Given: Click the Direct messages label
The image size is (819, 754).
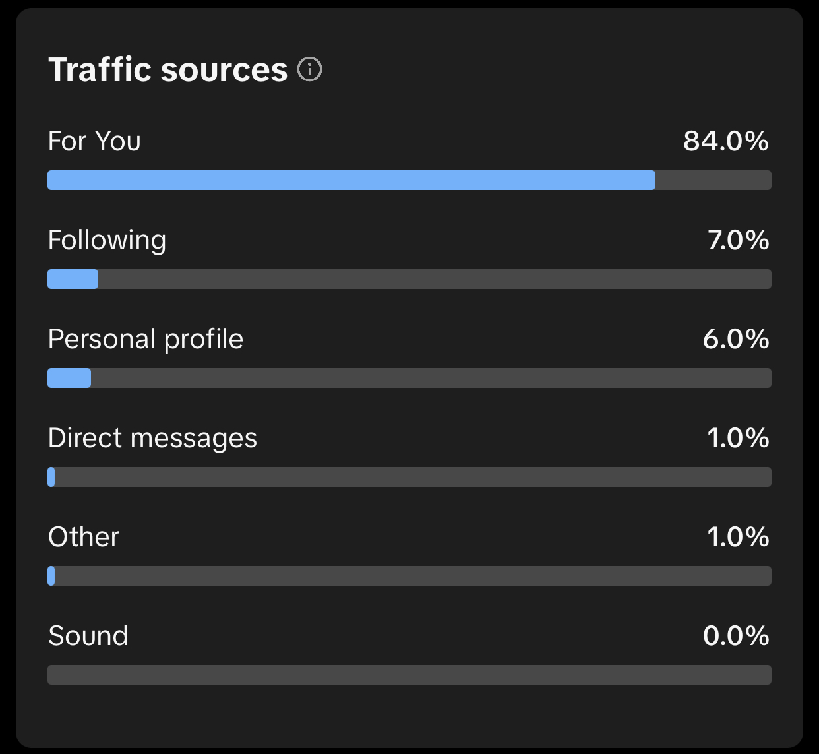Looking at the screenshot, I should pos(152,439).
